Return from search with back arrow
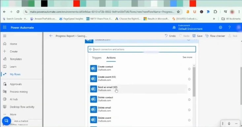Image resolution: width=242 pixels, height=127 pixels. click(x=91, y=49)
